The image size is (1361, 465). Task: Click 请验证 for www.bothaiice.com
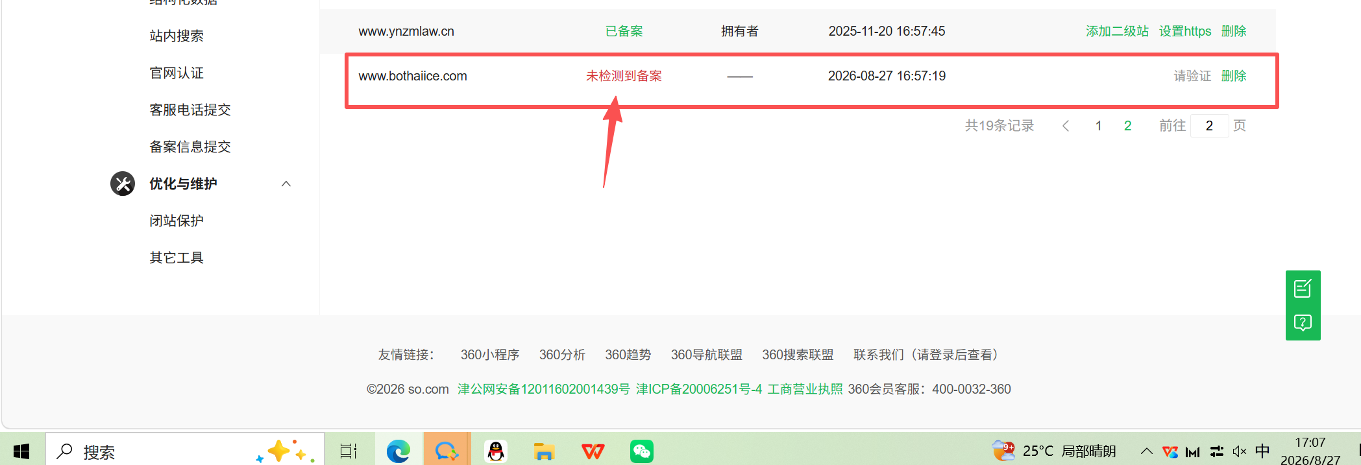[x=1192, y=76]
